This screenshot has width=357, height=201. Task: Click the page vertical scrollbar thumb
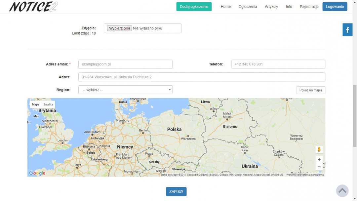tap(355, 116)
